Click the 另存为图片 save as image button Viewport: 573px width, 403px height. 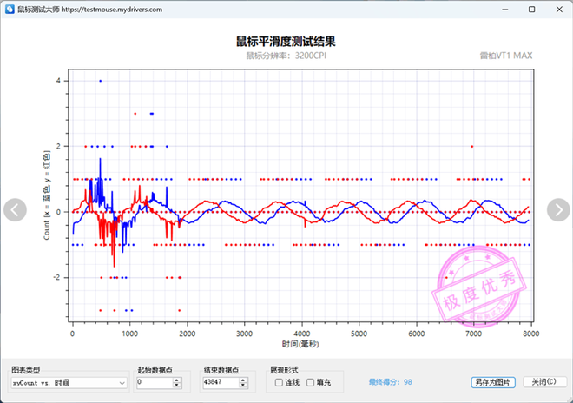tap(492, 382)
